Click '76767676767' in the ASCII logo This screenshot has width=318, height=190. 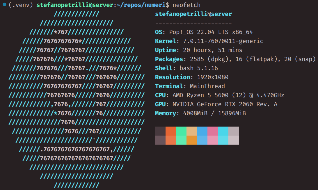(x=63, y=86)
